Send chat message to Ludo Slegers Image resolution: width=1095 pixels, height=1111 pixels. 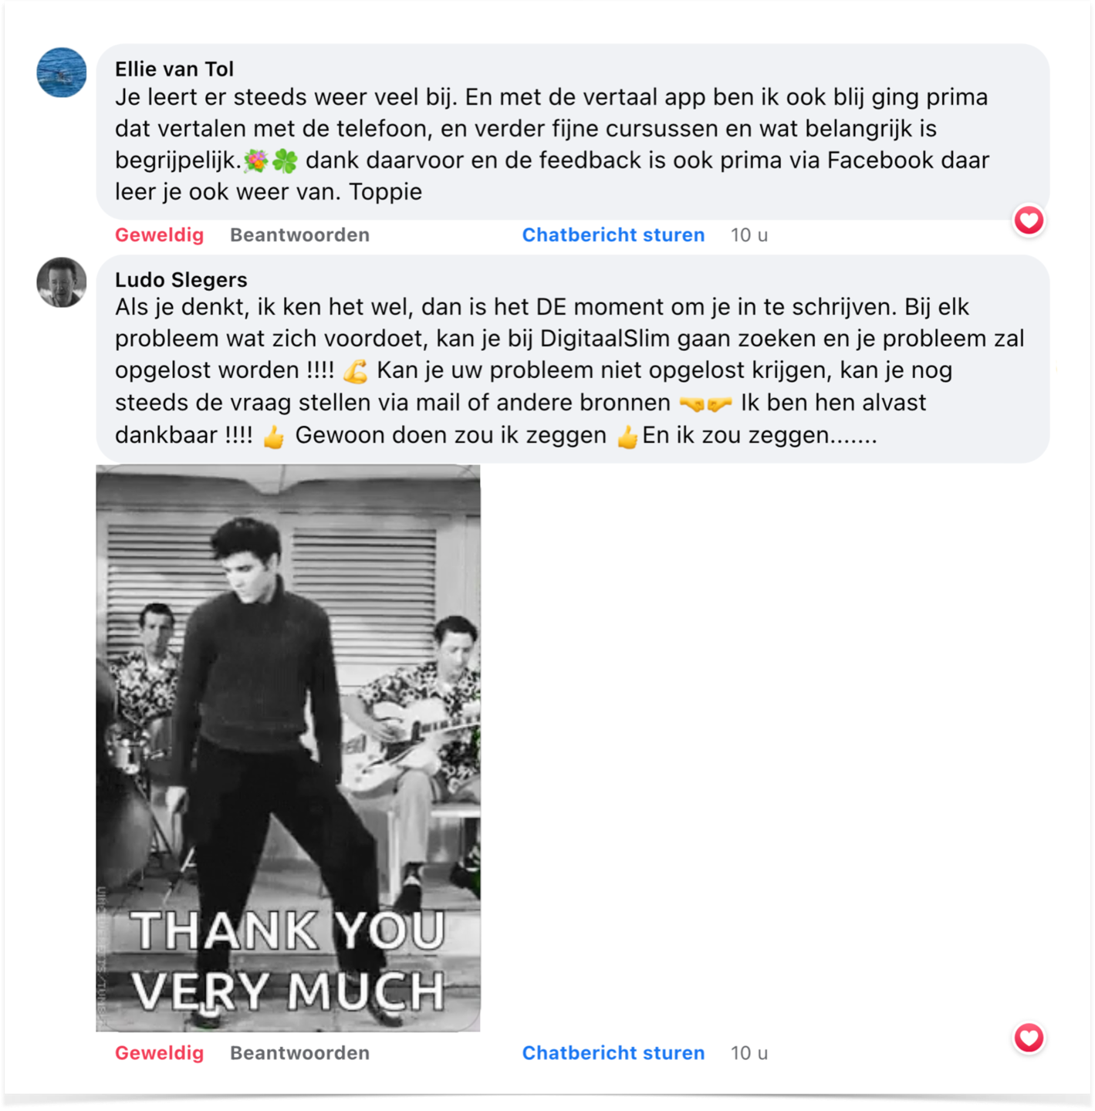(x=613, y=1052)
